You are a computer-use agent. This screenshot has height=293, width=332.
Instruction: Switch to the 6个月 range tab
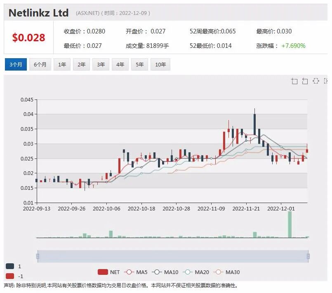pyautogui.click(x=40, y=64)
